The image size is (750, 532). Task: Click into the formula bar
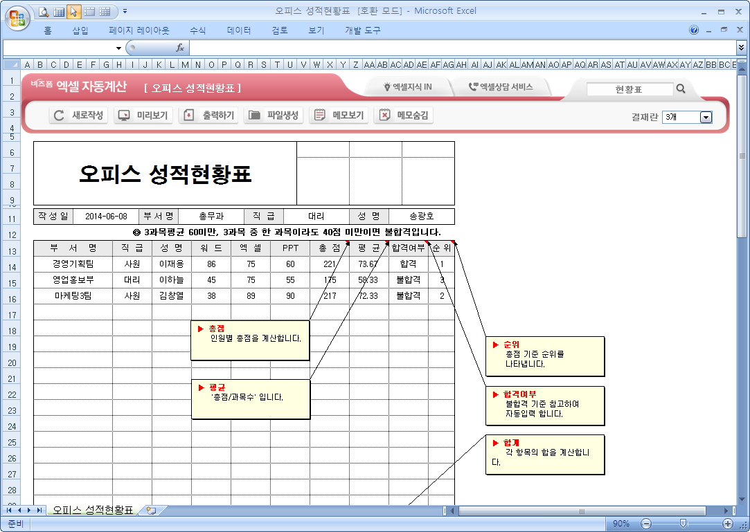pyautogui.click(x=462, y=48)
